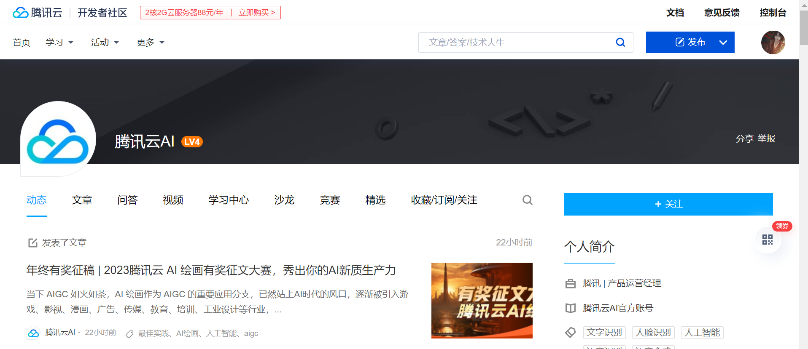Open 文档 in the top bar
The image size is (808, 349).
point(675,13)
